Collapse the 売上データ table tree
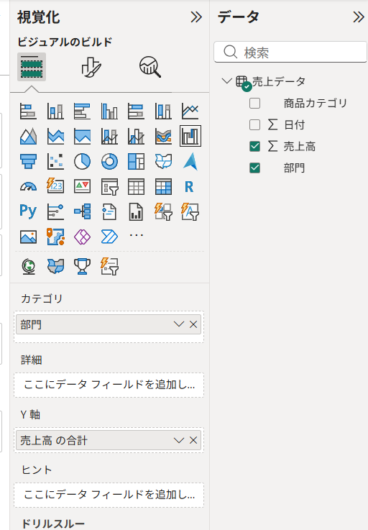Image resolution: width=368 pixels, height=530 pixels. (x=226, y=81)
